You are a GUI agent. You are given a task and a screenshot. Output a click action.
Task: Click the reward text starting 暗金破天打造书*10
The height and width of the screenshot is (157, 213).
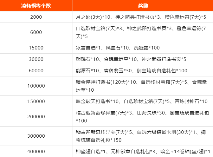click(142, 101)
